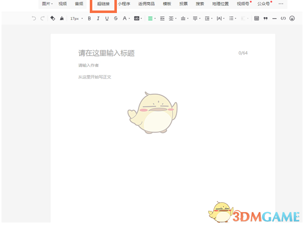Expand the font color dropdown arrow

[129, 18]
